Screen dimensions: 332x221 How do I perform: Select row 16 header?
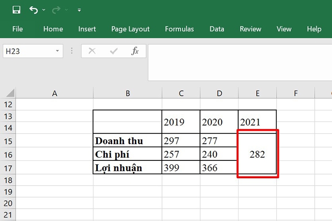click(8, 155)
